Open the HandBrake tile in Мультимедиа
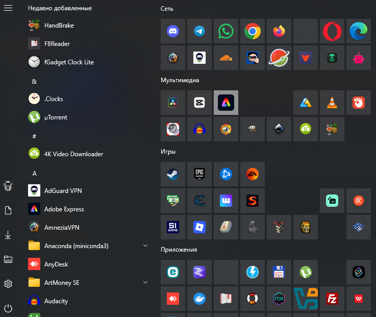Screen dimensions: 376x317 coord(332,129)
